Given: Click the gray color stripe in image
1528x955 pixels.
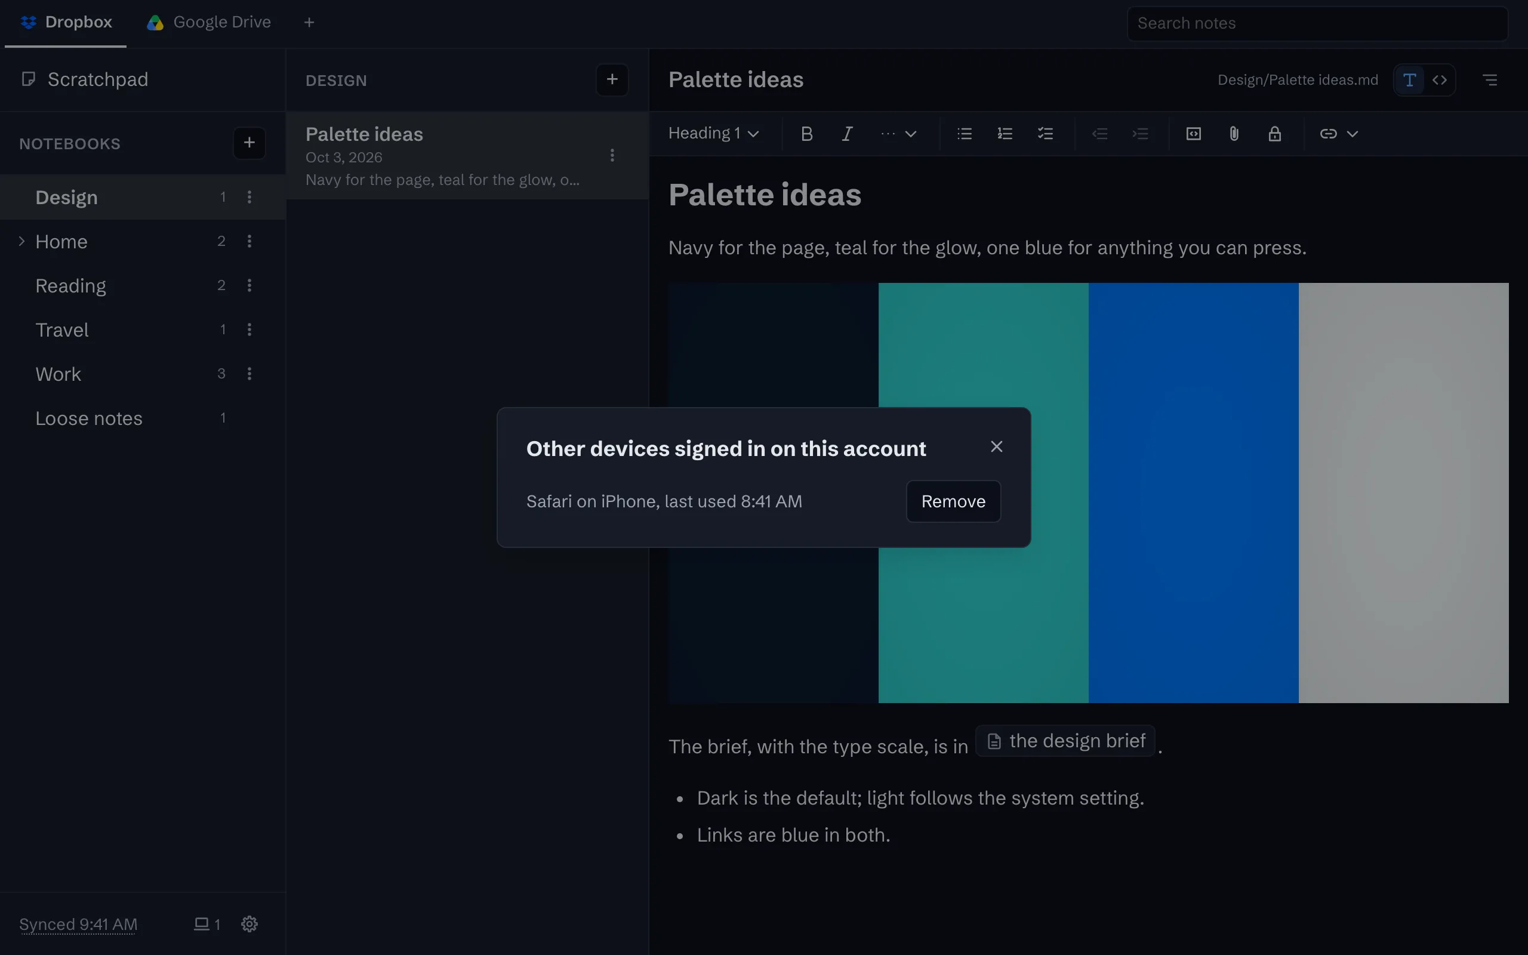Looking at the screenshot, I should [1403, 492].
